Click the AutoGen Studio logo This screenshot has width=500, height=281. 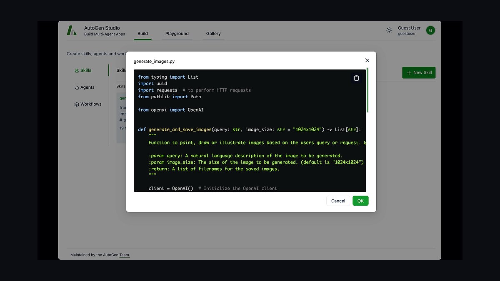coord(72,30)
